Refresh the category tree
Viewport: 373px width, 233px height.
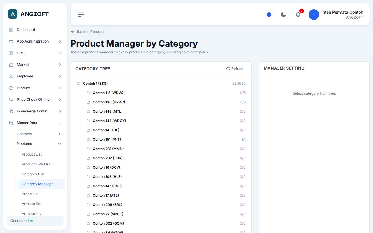235,69
